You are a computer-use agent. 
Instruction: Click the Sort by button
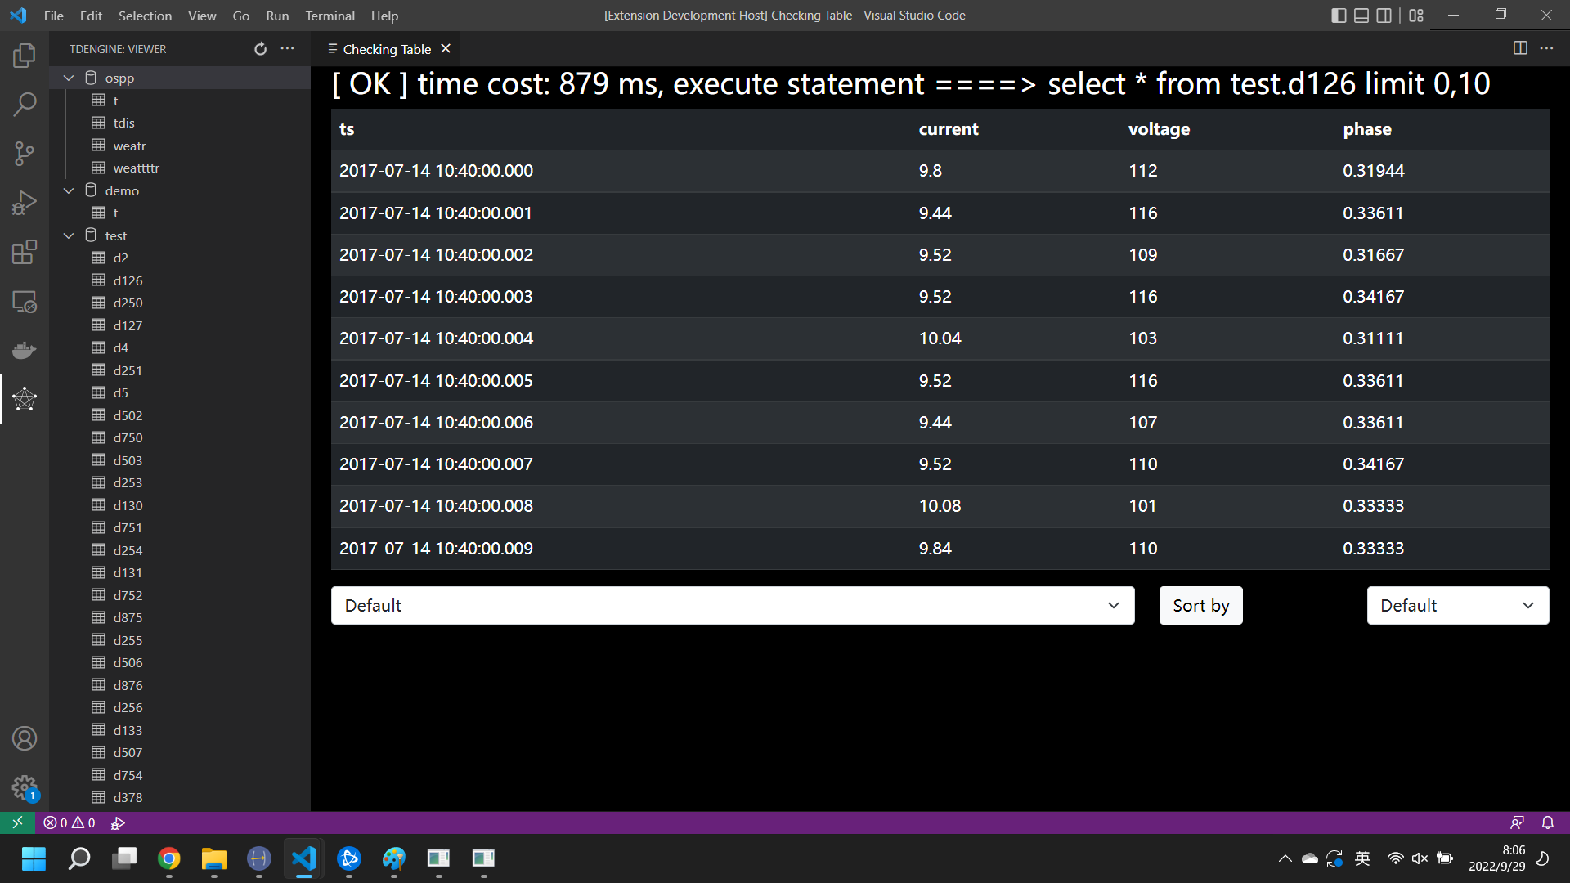point(1200,605)
